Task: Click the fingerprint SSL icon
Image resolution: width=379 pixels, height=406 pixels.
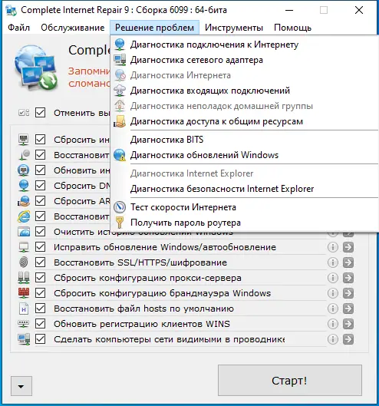Action: 24,262
